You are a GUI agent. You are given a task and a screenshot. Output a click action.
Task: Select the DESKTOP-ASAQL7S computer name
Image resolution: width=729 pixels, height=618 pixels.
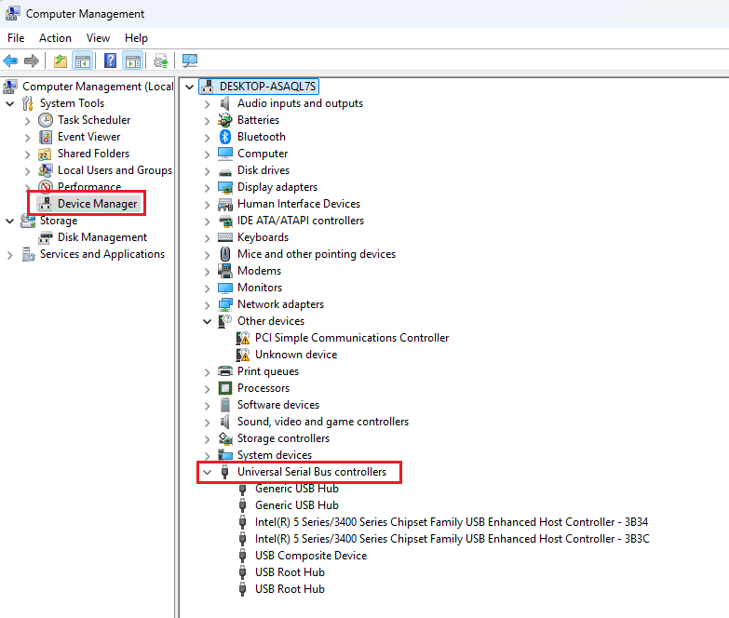coord(267,87)
